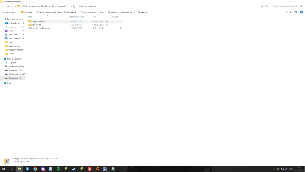Open Новый том (D:) in the sidebar
The width and height of the screenshot is (305, 172).
15,70
